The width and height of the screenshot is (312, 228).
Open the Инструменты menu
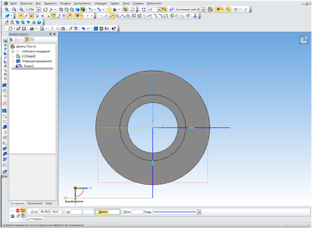(82, 3)
